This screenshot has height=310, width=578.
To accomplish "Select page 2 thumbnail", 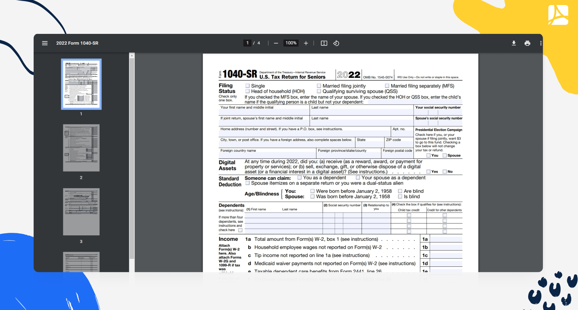I will [81, 148].
